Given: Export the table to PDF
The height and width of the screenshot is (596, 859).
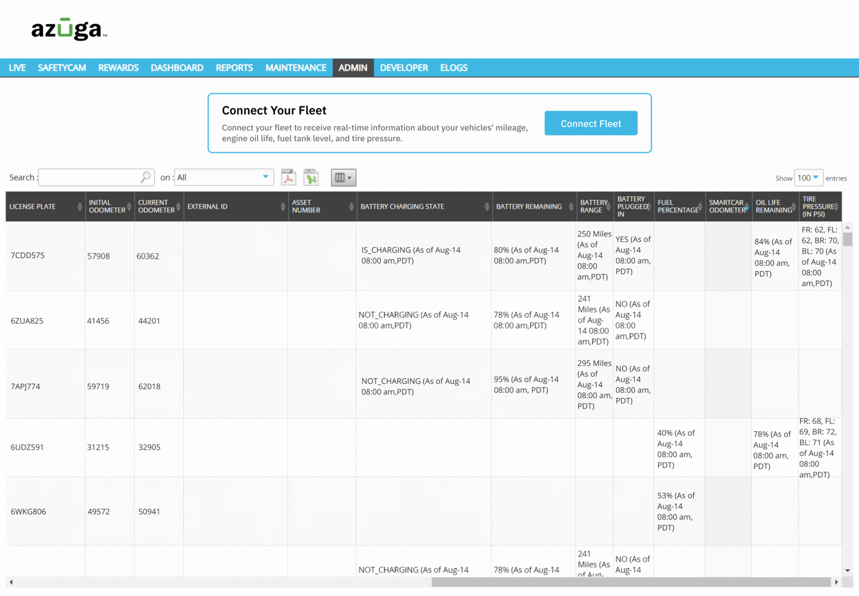Looking at the screenshot, I should coord(289,177).
